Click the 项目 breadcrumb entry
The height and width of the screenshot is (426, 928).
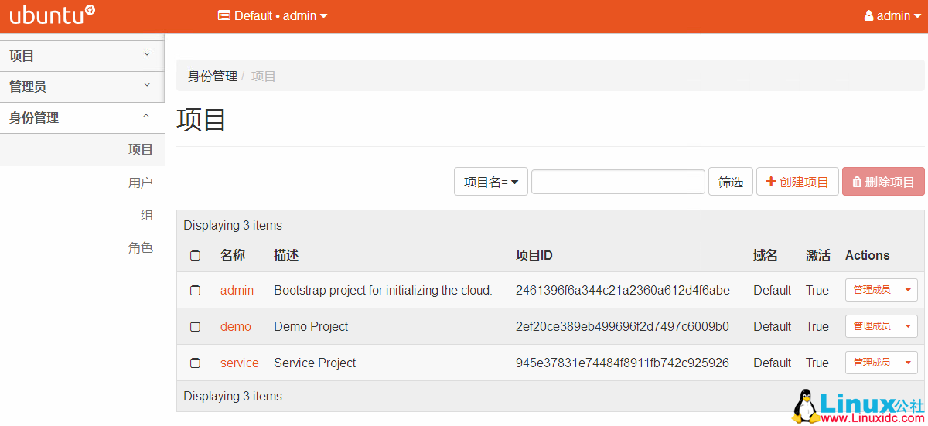(x=264, y=76)
